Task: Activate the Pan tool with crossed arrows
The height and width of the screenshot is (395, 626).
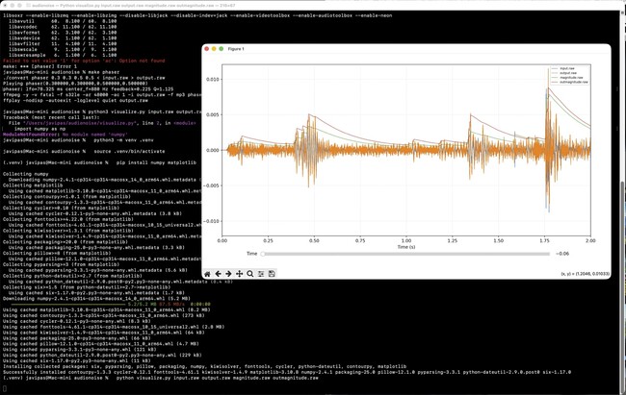Action: [239, 274]
